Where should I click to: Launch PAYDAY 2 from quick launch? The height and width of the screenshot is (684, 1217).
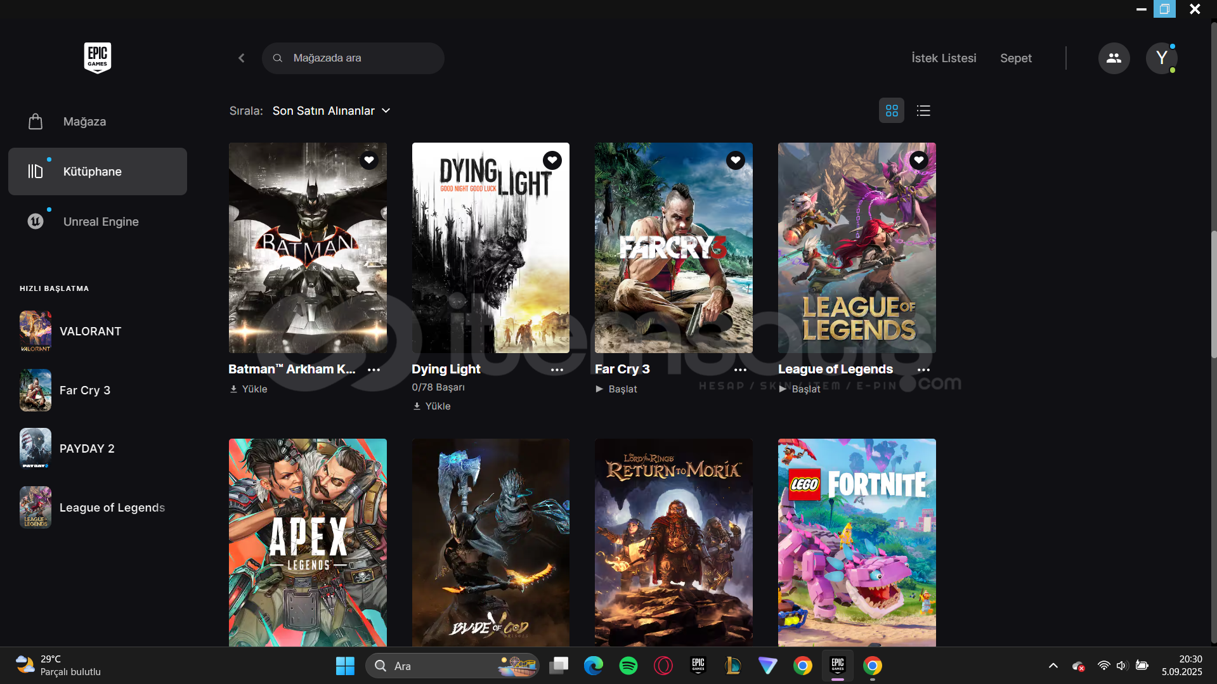(98, 449)
